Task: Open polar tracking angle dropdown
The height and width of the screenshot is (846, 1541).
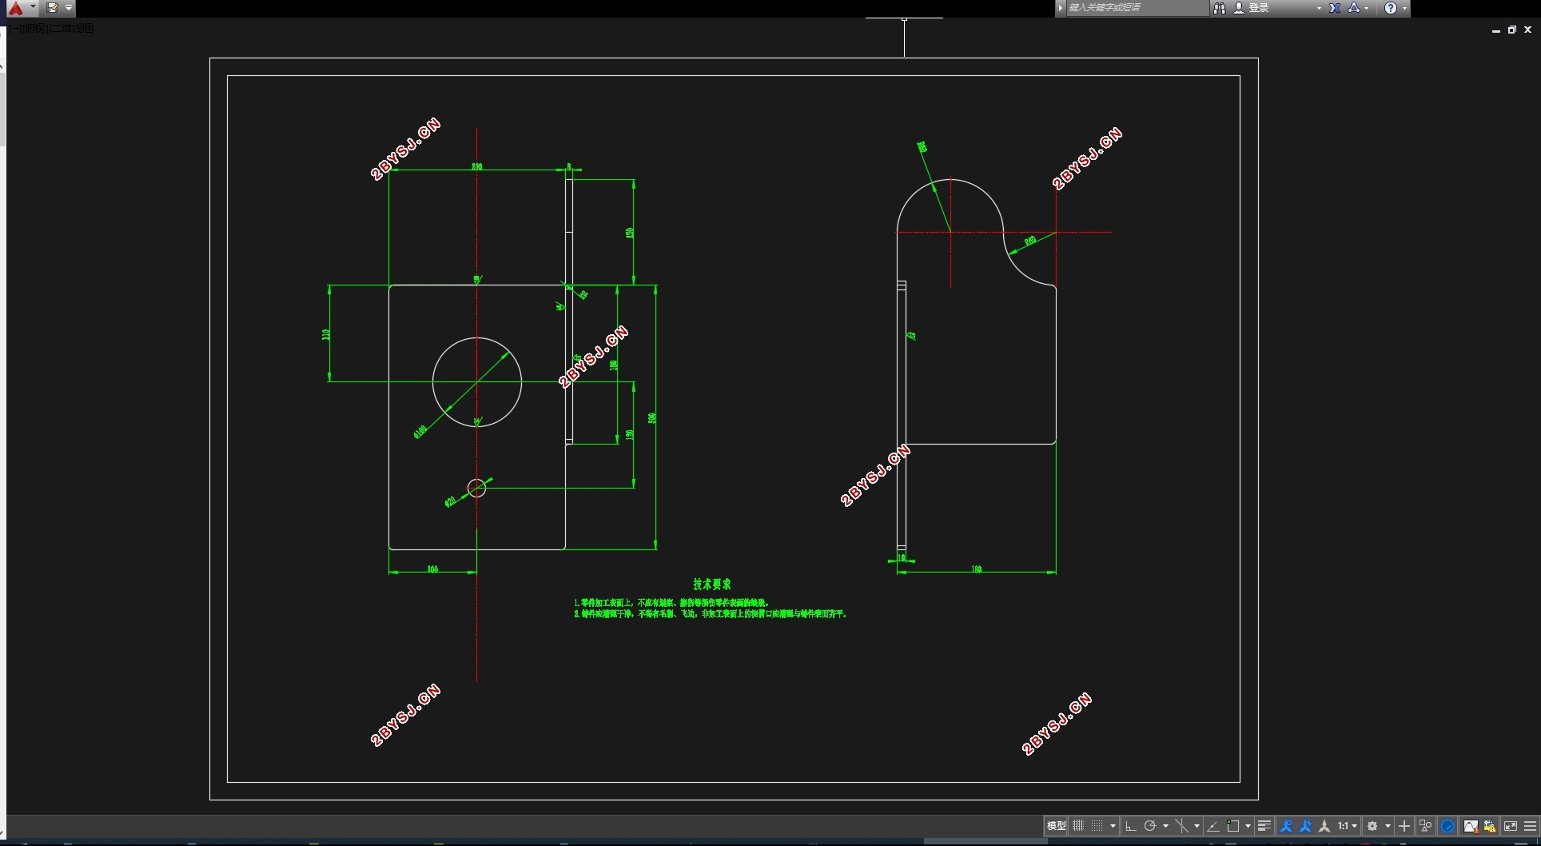Action: click(1165, 826)
